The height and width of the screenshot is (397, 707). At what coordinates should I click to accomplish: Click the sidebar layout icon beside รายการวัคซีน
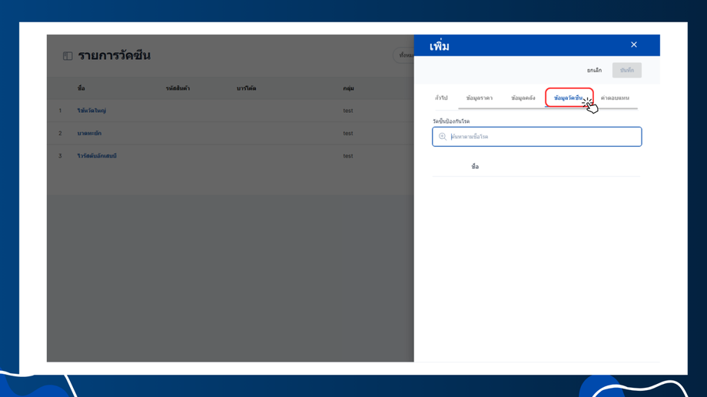tap(68, 56)
